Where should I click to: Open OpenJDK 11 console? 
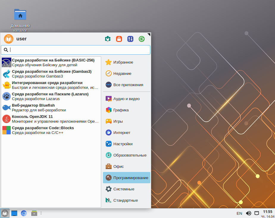tap(51, 119)
